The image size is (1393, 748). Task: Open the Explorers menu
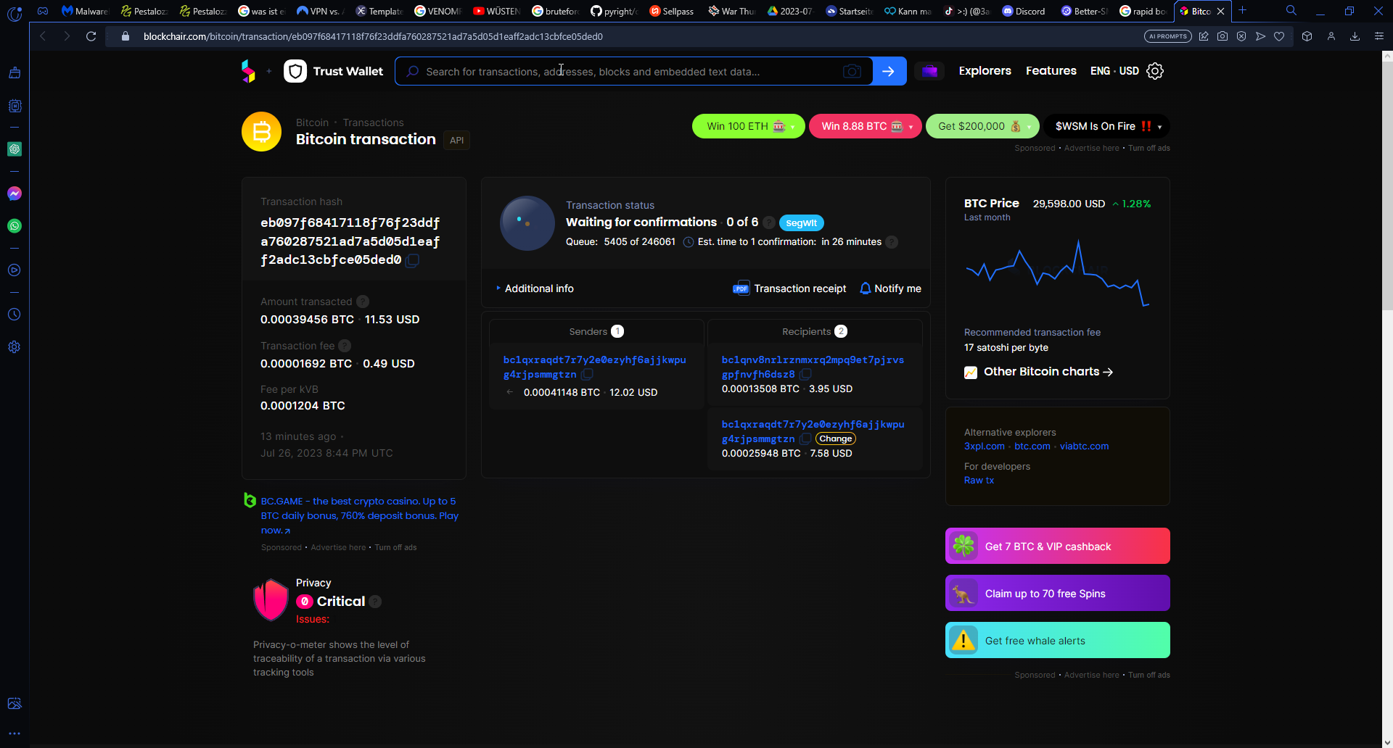pos(985,71)
